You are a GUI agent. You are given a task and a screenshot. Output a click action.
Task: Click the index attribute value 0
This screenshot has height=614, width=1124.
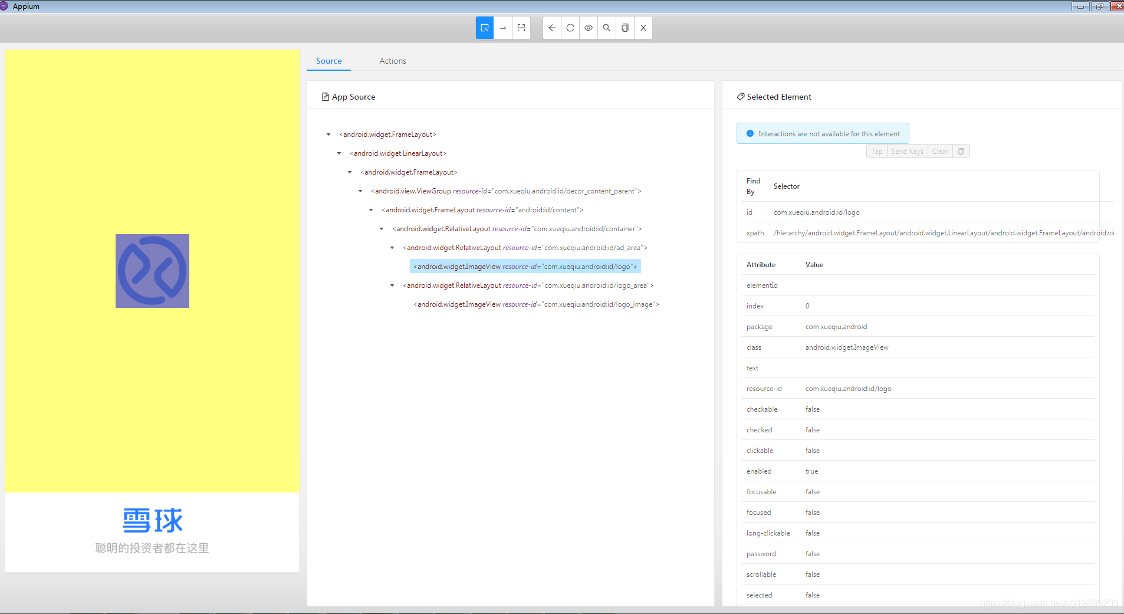pyautogui.click(x=807, y=306)
